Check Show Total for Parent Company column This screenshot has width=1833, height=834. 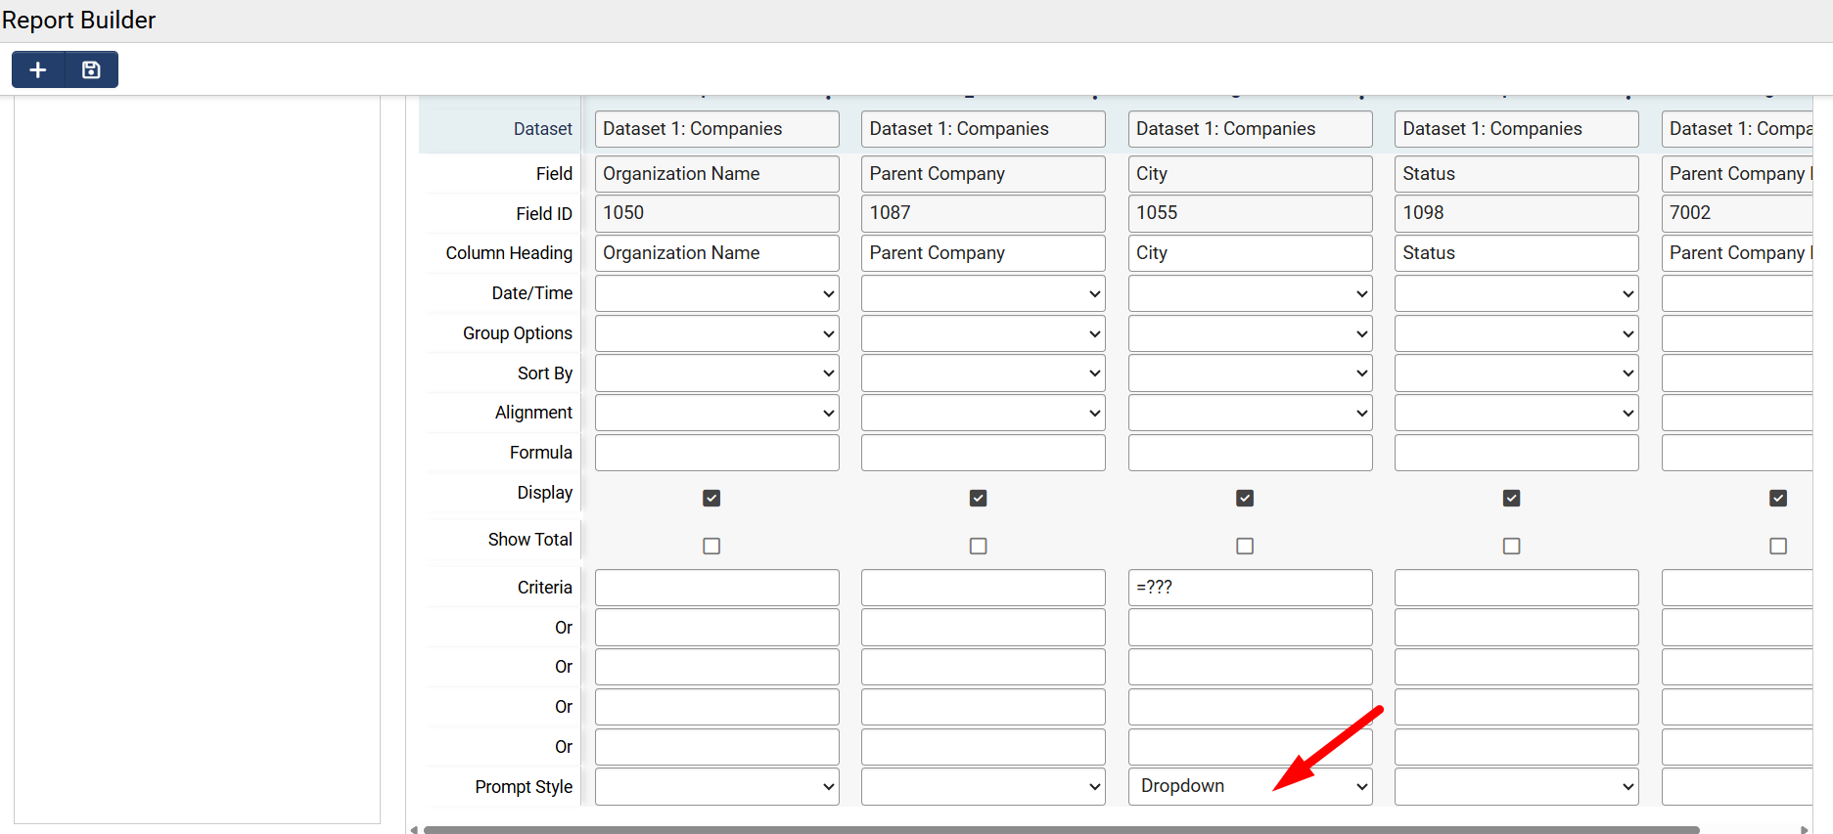tap(978, 546)
